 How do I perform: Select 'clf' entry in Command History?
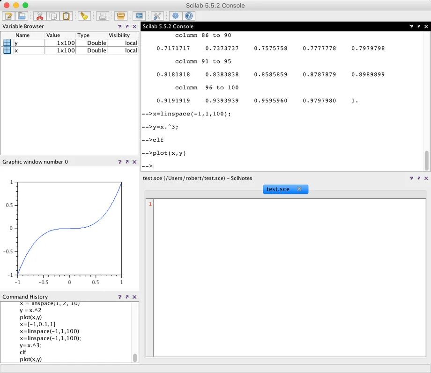(23, 352)
